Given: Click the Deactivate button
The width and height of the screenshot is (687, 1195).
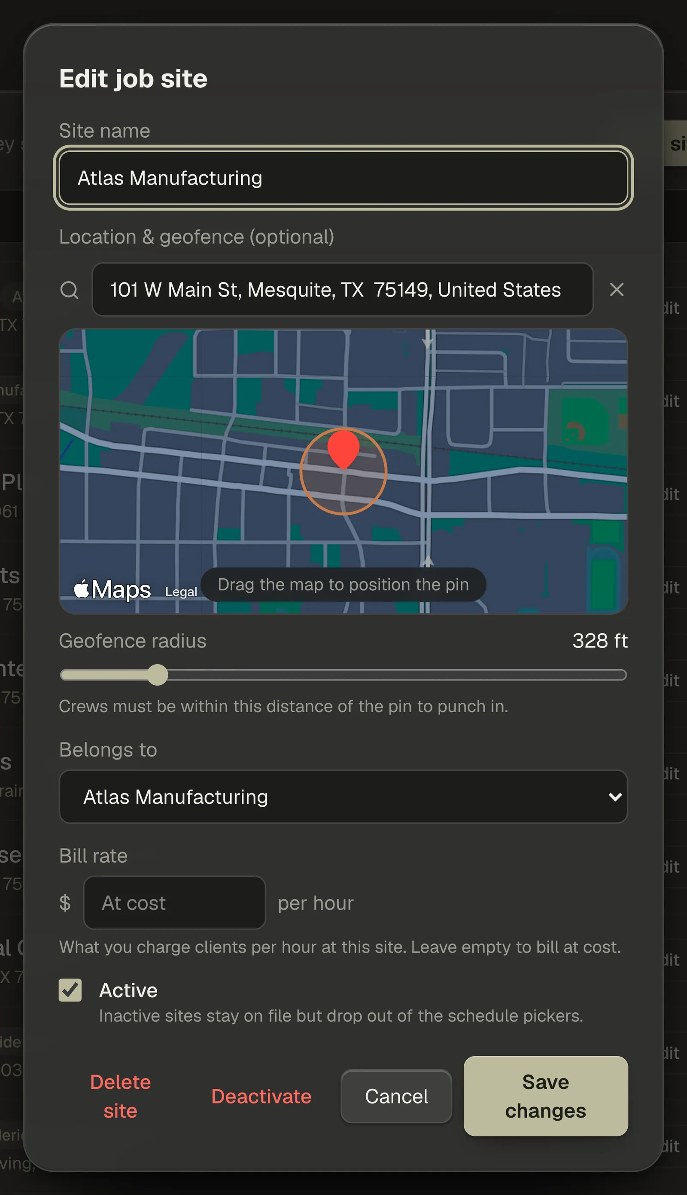Looking at the screenshot, I should point(261,1096).
